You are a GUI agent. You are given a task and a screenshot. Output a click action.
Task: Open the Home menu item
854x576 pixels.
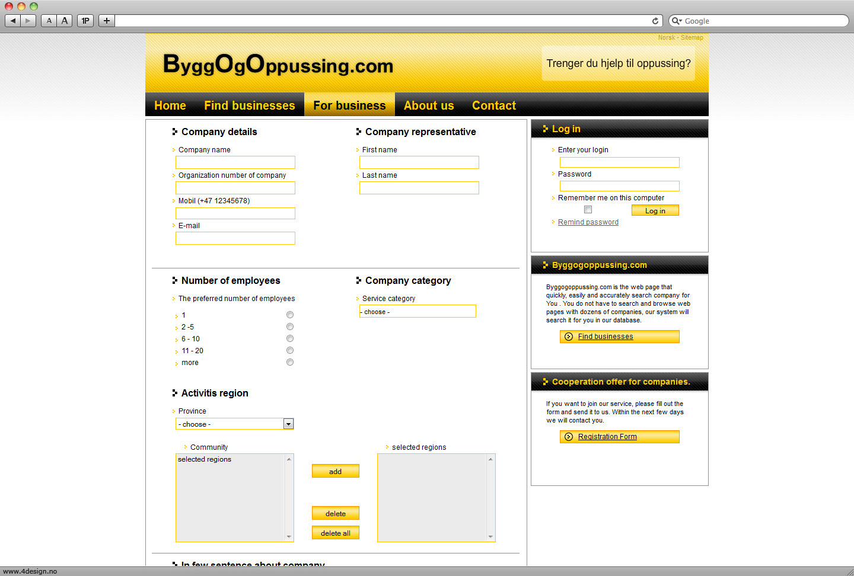(170, 105)
